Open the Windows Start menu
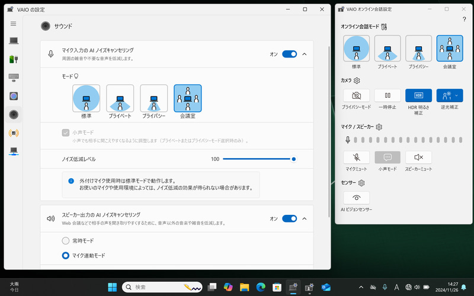474x296 pixels. (113, 287)
